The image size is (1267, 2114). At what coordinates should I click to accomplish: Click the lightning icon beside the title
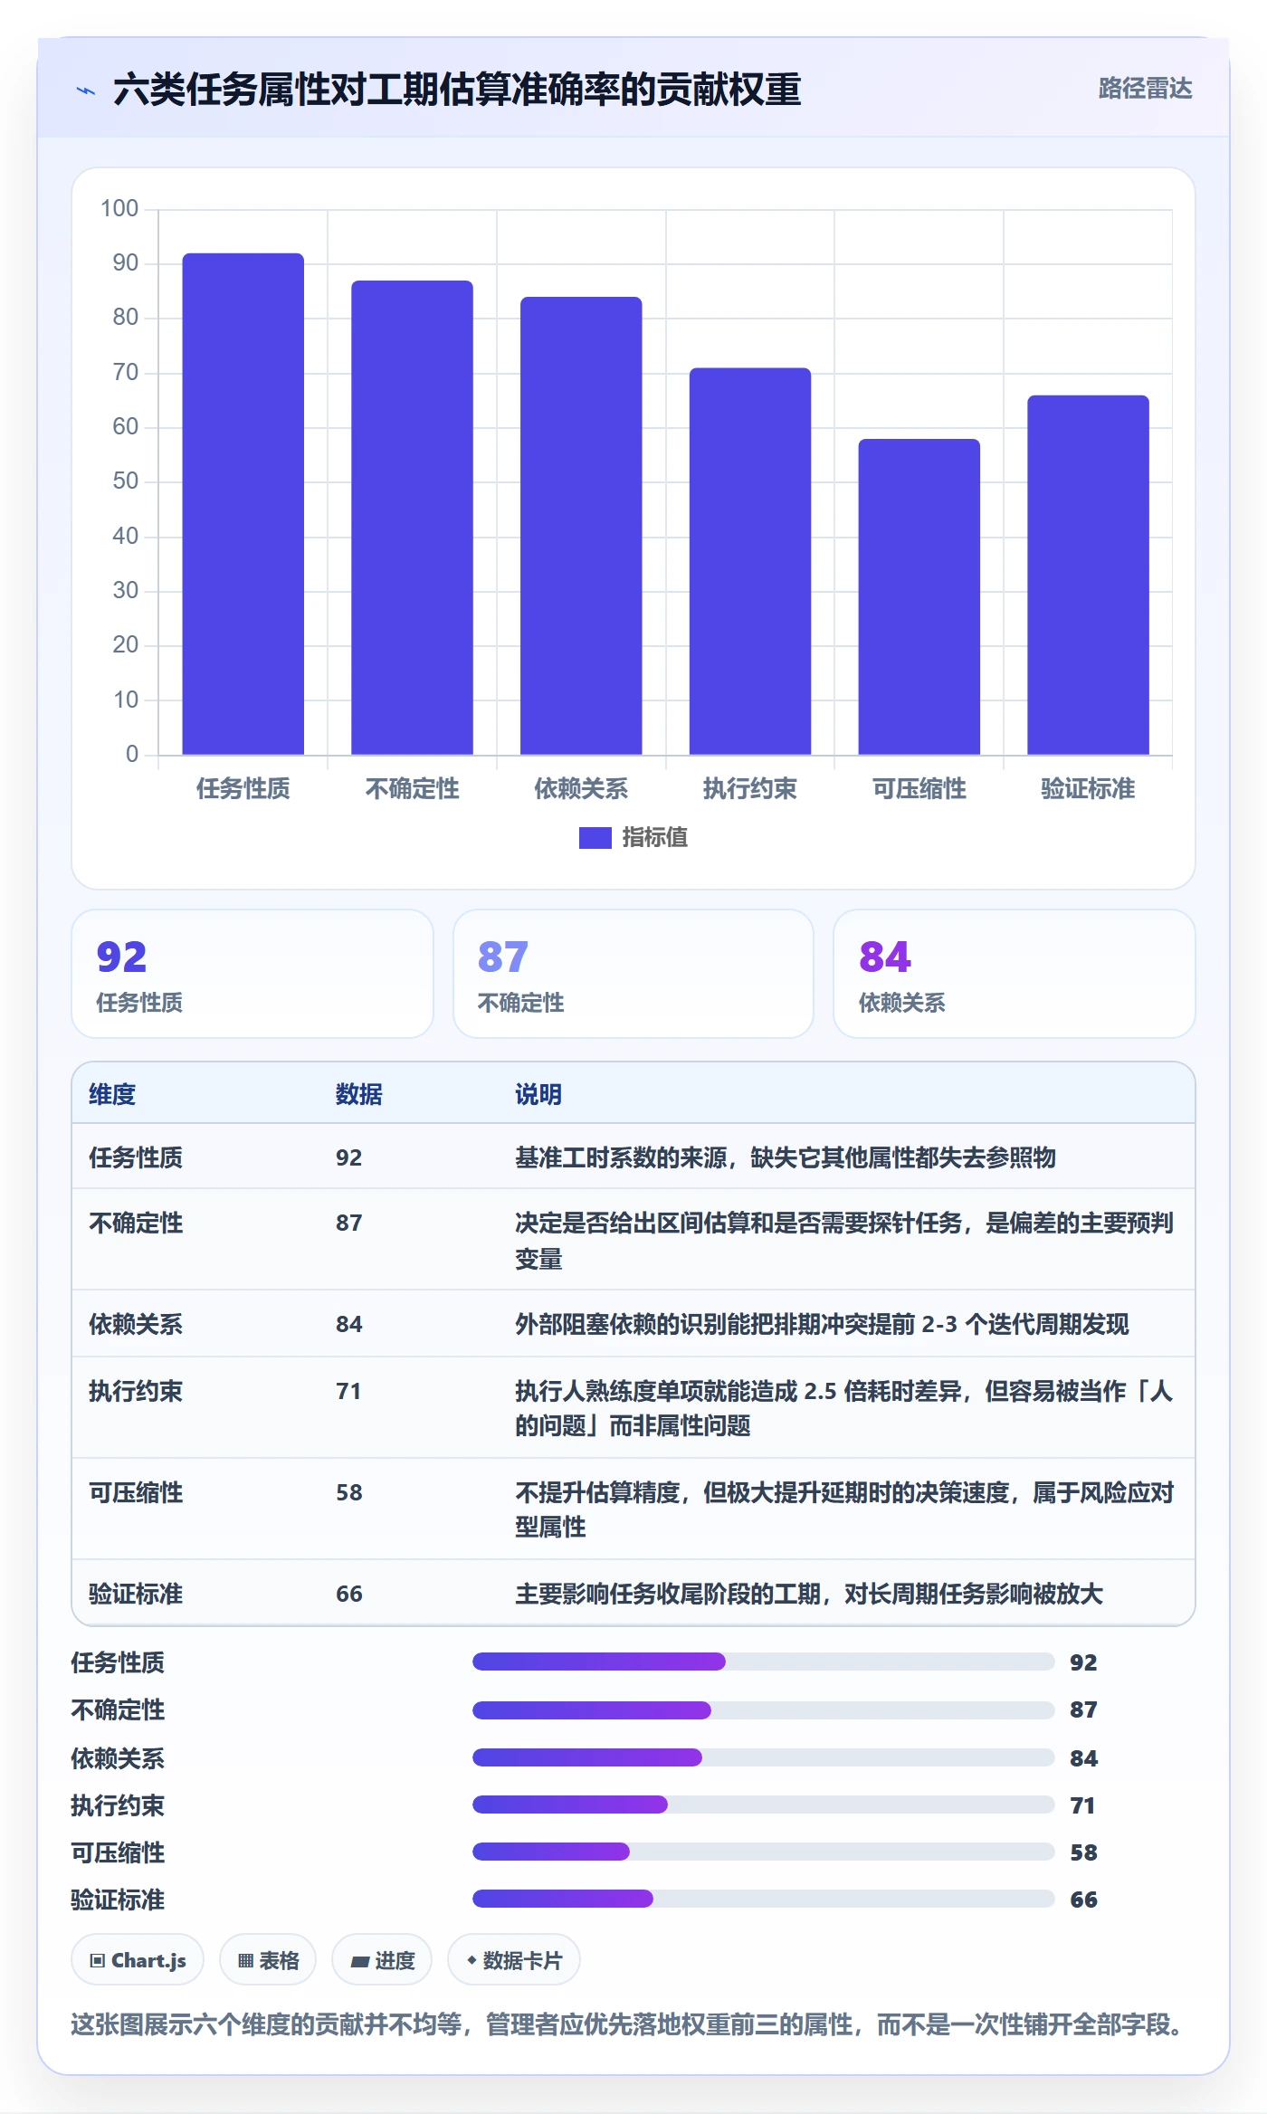pyautogui.click(x=86, y=90)
